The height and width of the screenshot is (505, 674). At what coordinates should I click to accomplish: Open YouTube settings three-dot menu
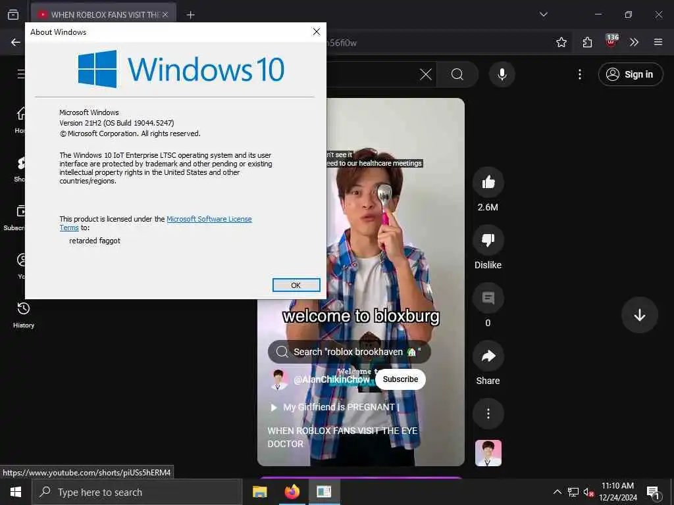[x=579, y=74]
